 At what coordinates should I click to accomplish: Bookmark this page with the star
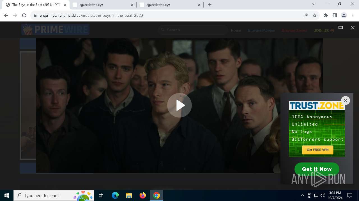(x=315, y=15)
